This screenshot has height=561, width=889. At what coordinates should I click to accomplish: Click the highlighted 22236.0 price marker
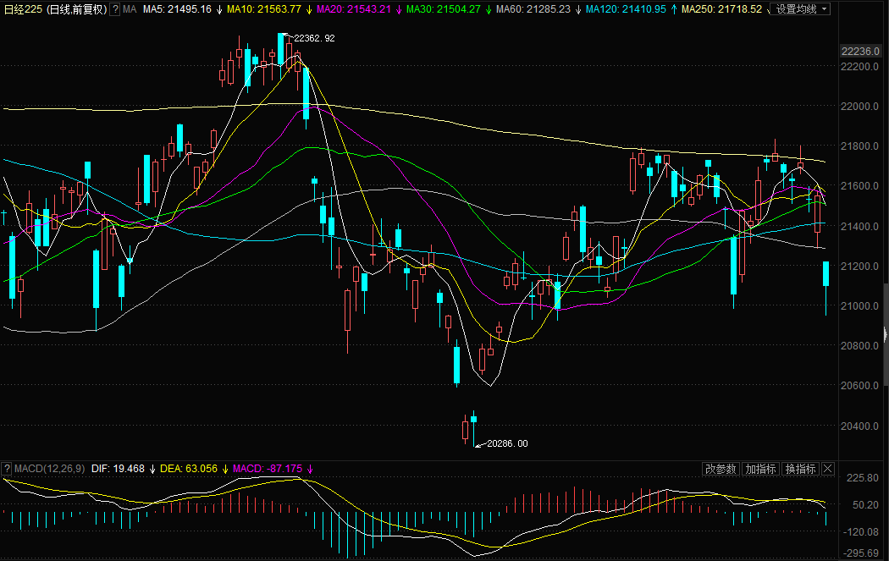[x=860, y=51]
